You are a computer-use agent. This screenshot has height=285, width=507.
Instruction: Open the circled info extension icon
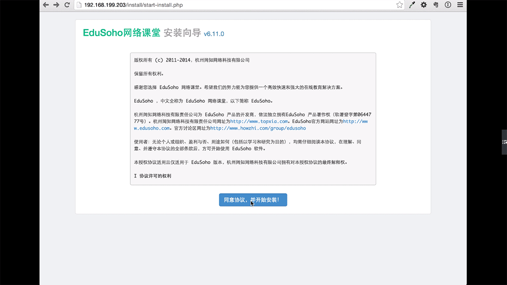point(448,5)
